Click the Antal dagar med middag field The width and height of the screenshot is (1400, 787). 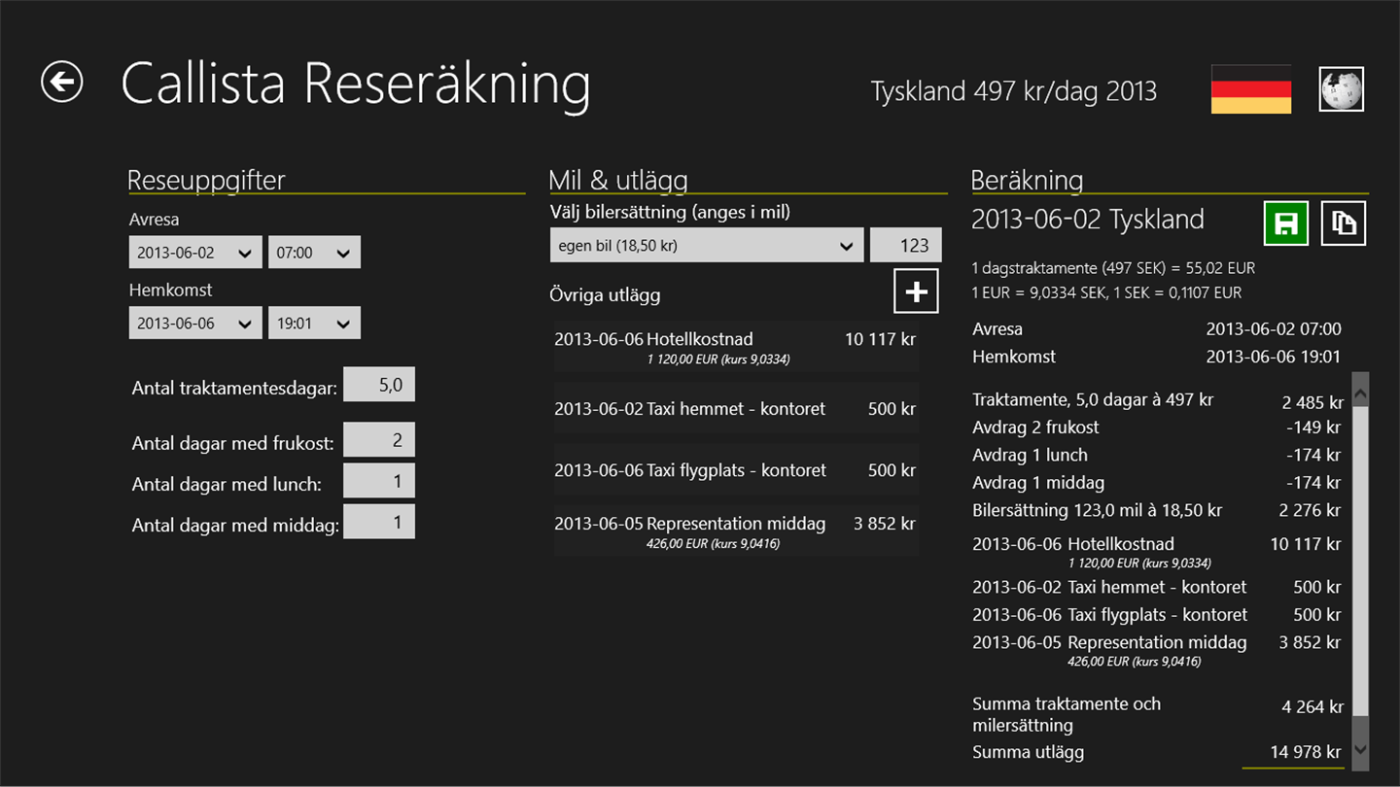[379, 522]
